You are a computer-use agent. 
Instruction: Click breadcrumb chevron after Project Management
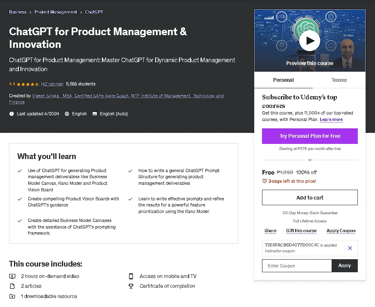pos(81,12)
